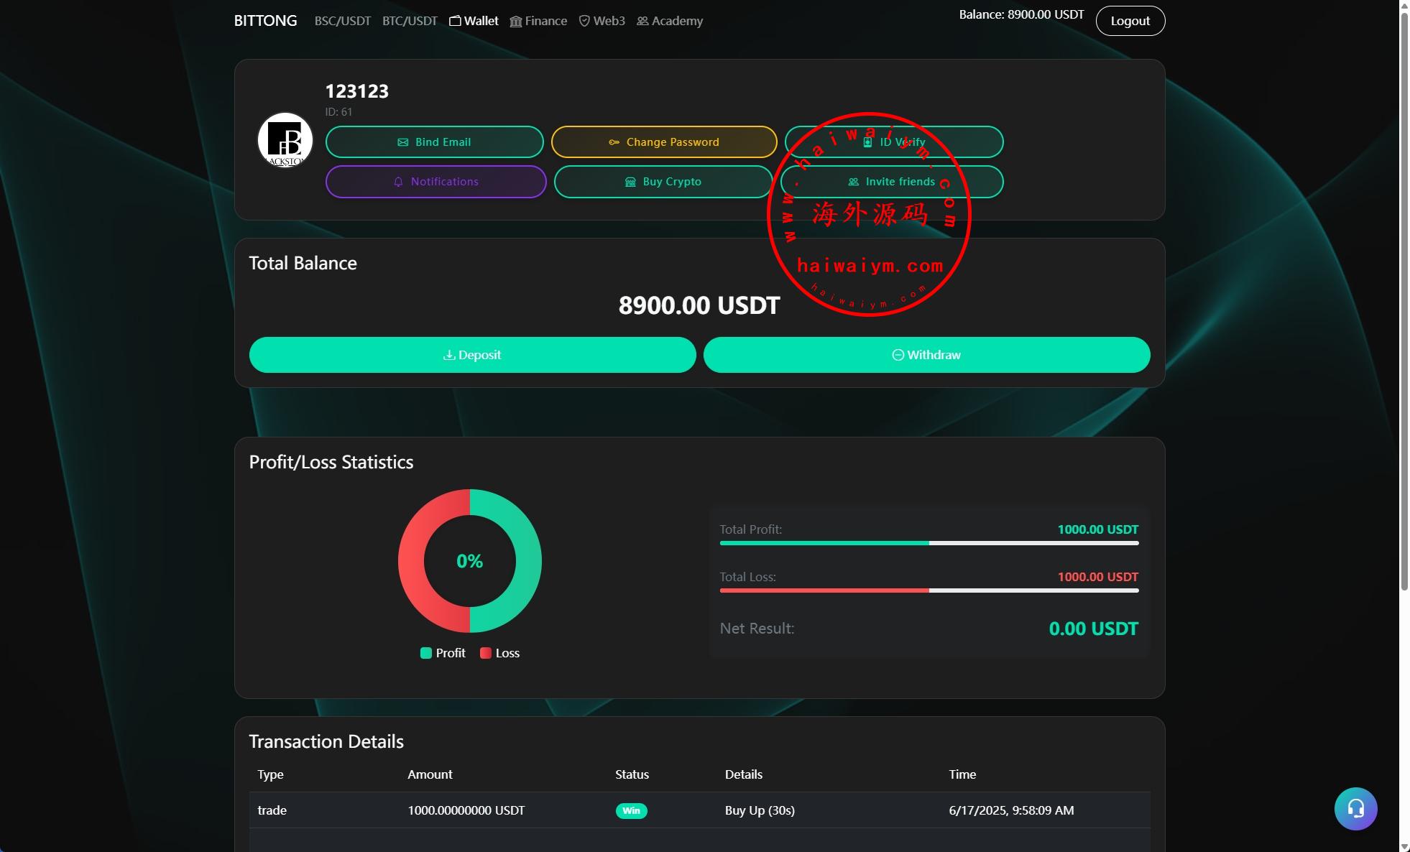Viewport: 1410px width, 852px height.
Task: Click the Logout button
Action: click(x=1130, y=21)
